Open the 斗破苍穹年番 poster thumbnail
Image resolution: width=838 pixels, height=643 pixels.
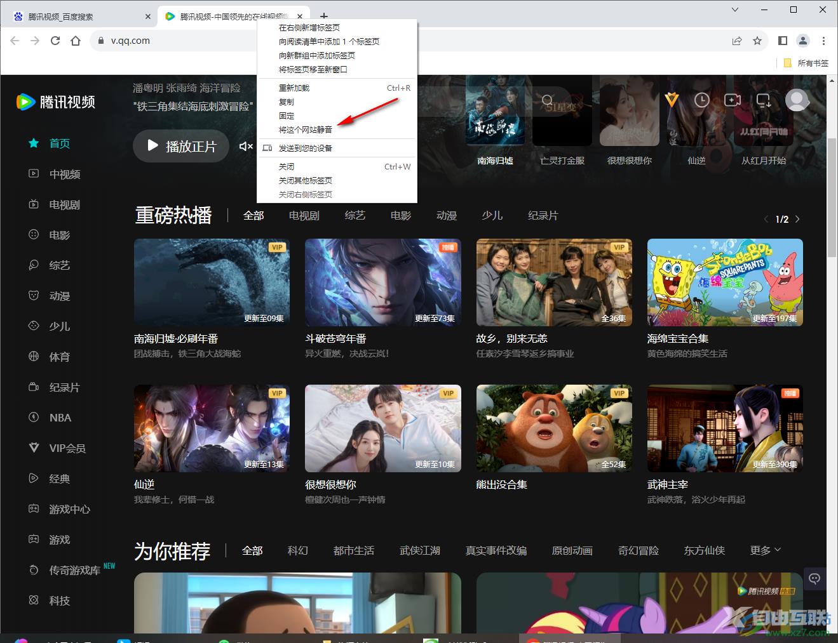tap(383, 282)
